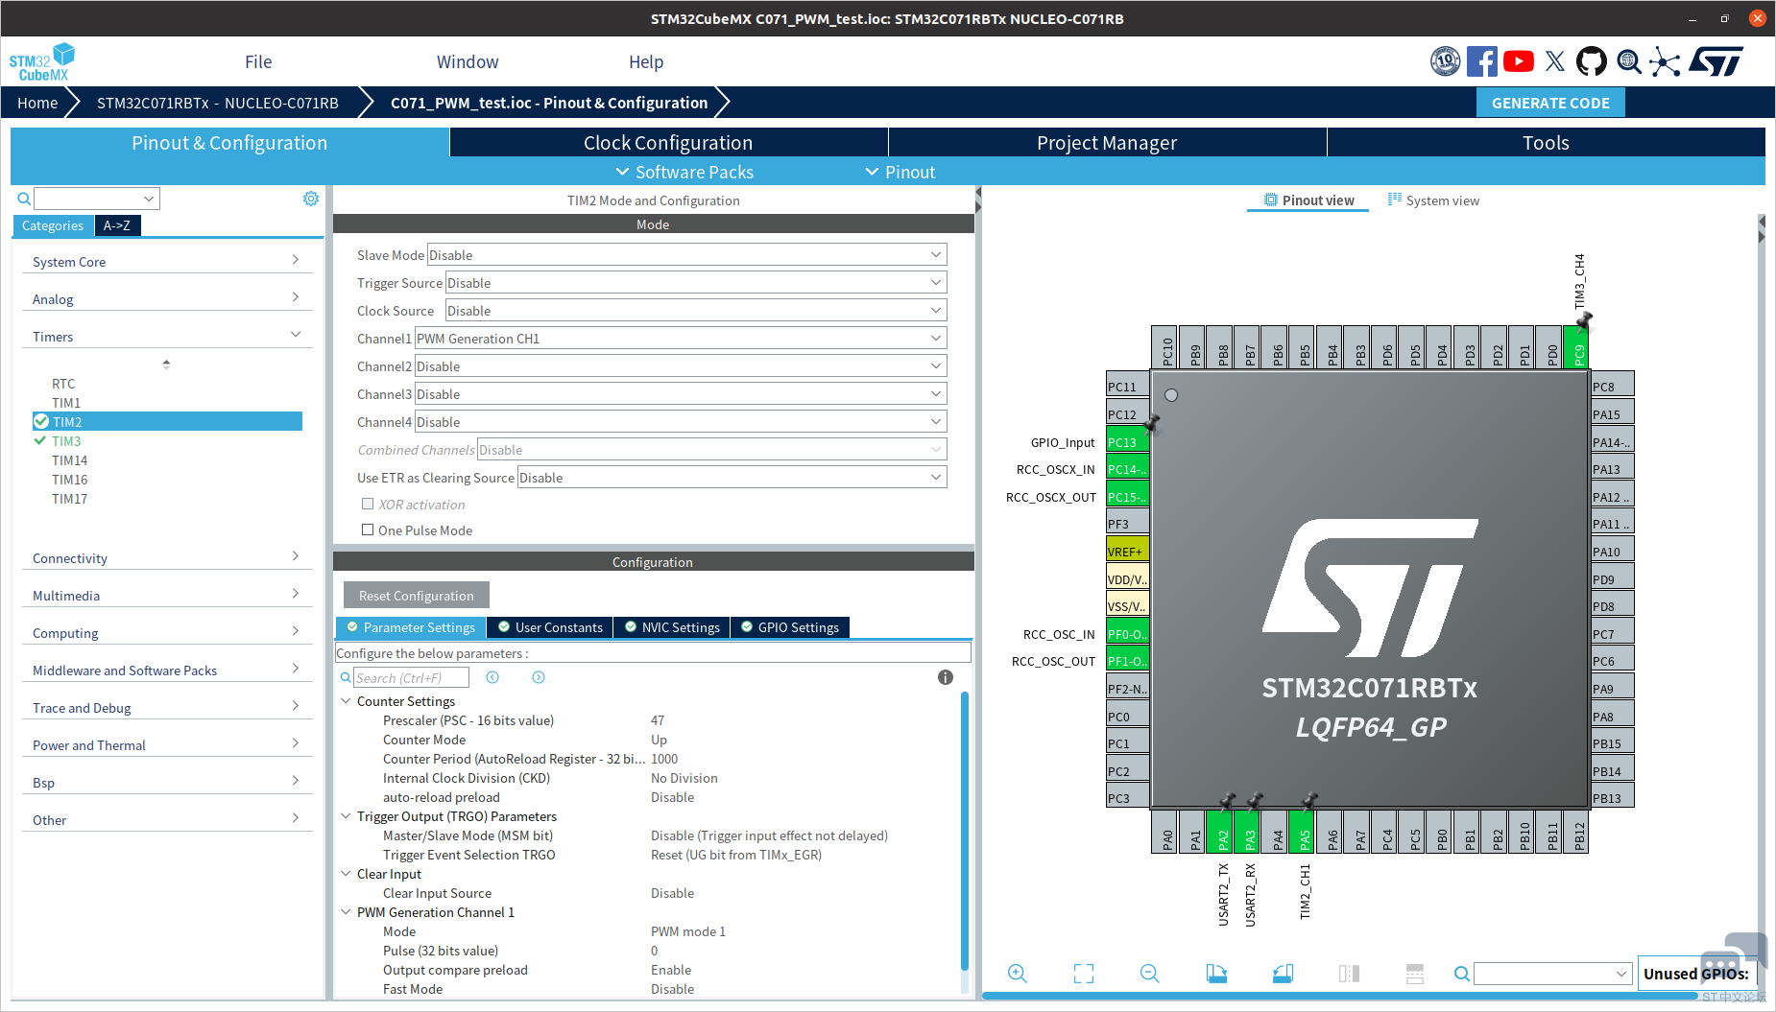
Task: Open the GPIO Settings tab
Action: [790, 627]
